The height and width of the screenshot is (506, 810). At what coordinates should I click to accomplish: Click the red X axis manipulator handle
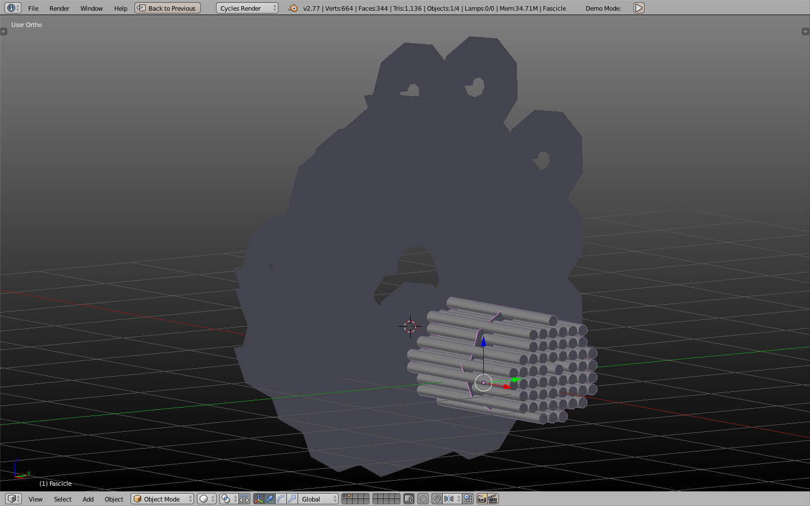tap(506, 387)
